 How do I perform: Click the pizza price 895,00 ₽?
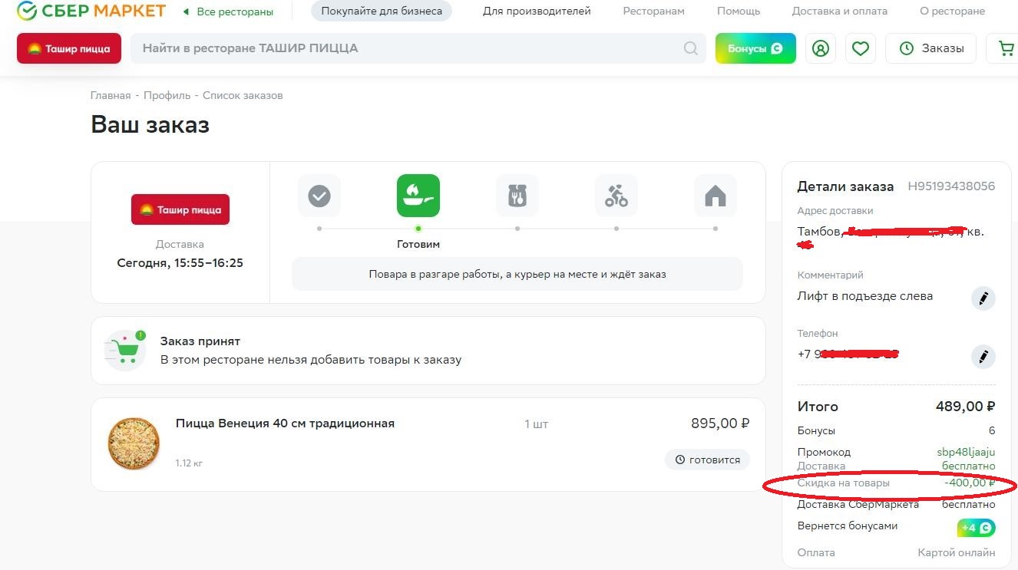720,423
